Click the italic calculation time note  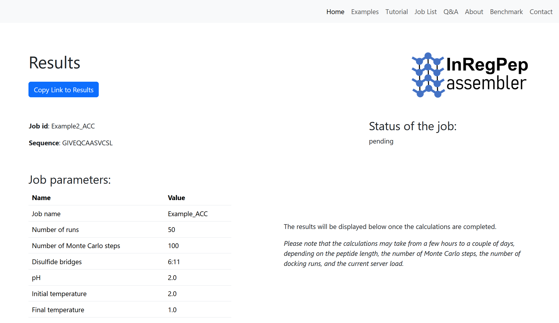(x=402, y=254)
